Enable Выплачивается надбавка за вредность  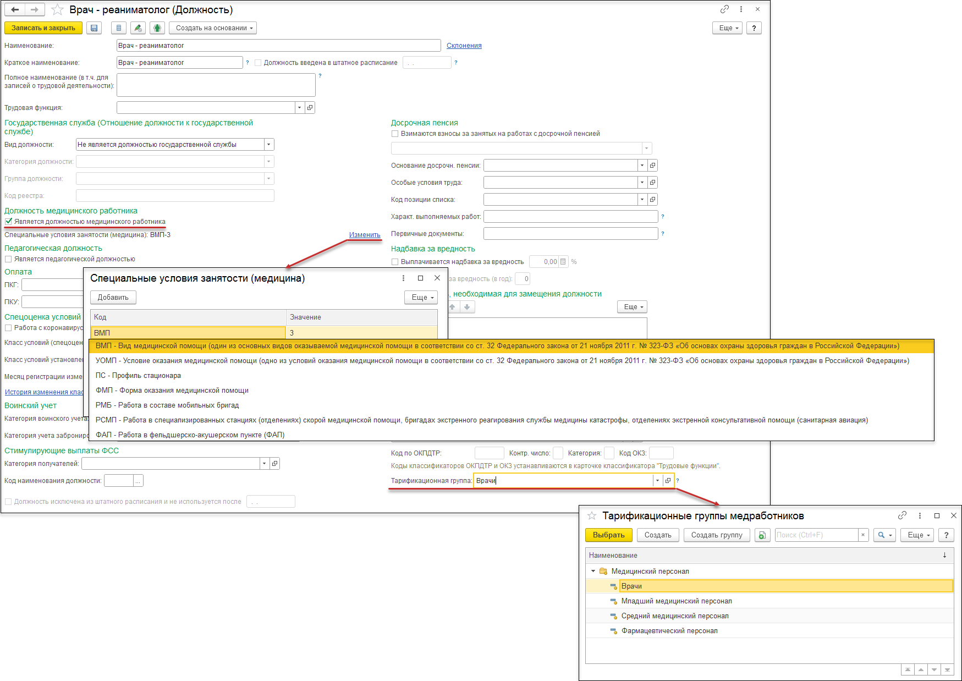pyautogui.click(x=395, y=262)
